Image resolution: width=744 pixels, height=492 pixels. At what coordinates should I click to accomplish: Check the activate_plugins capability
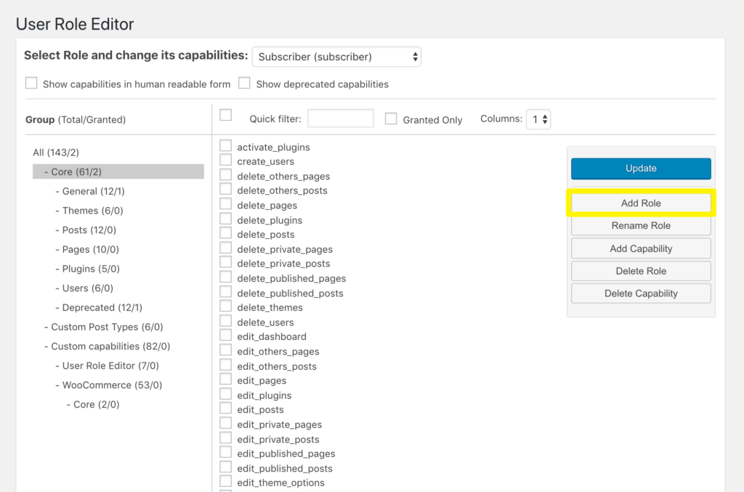pyautogui.click(x=225, y=145)
